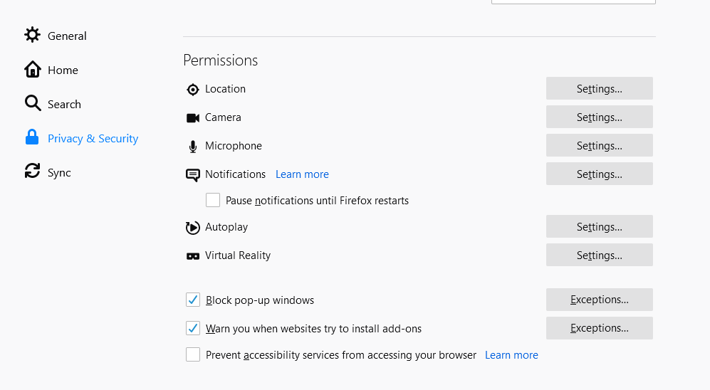This screenshot has width=710, height=390.
Task: Click the Autoplay icon
Action: (193, 228)
